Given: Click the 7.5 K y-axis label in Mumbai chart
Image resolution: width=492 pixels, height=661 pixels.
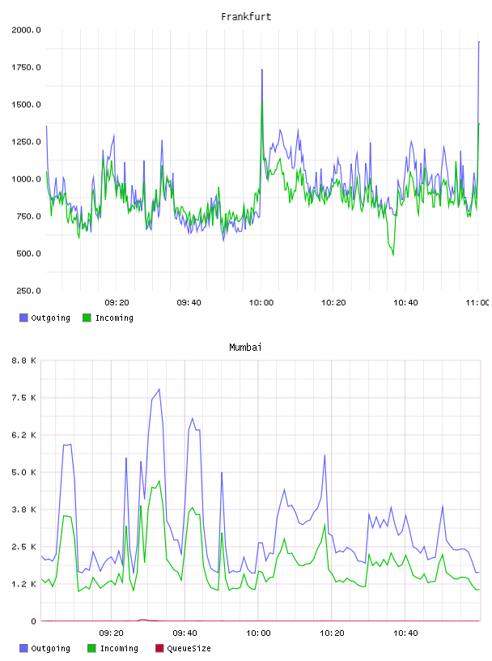Looking at the screenshot, I should tap(23, 398).
